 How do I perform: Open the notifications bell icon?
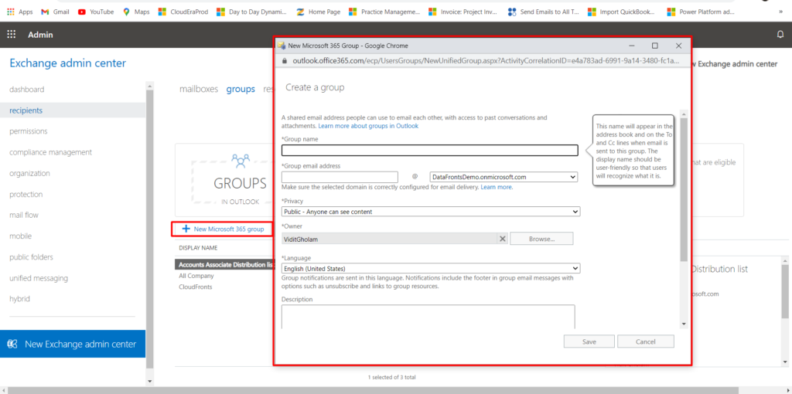[x=780, y=35]
